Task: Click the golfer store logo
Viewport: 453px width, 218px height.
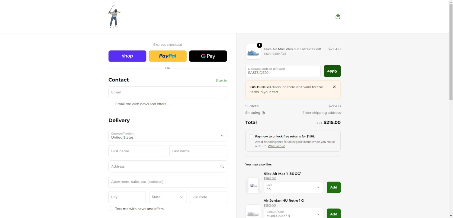Action: [x=114, y=17]
